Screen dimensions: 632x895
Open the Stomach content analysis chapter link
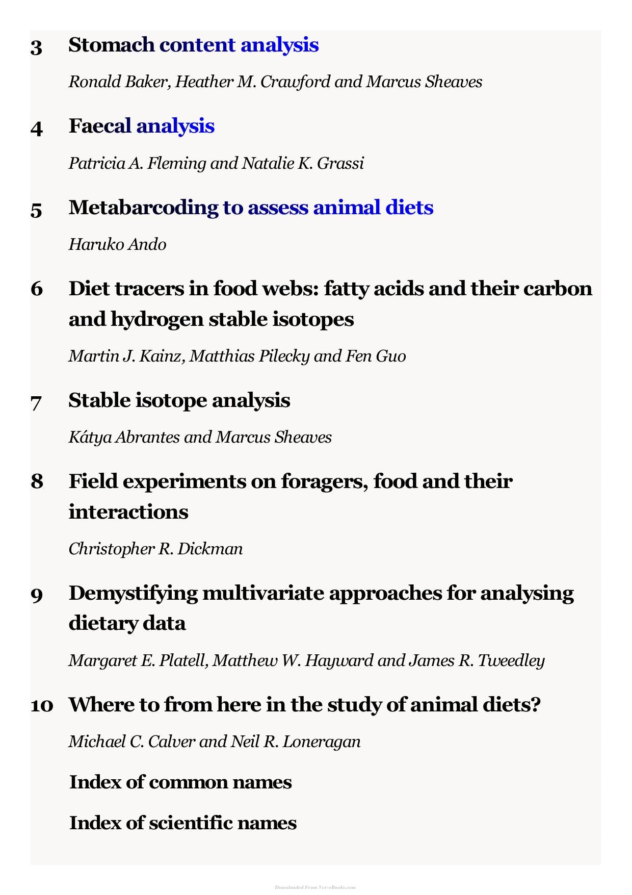click(x=194, y=45)
